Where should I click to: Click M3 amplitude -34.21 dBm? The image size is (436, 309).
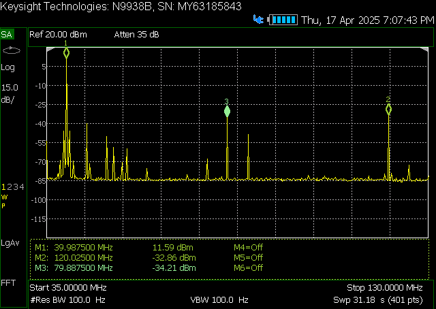pyautogui.click(x=174, y=268)
